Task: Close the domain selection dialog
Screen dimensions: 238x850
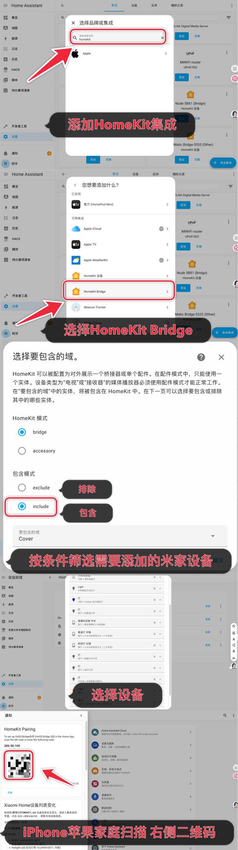Action: coord(221,357)
